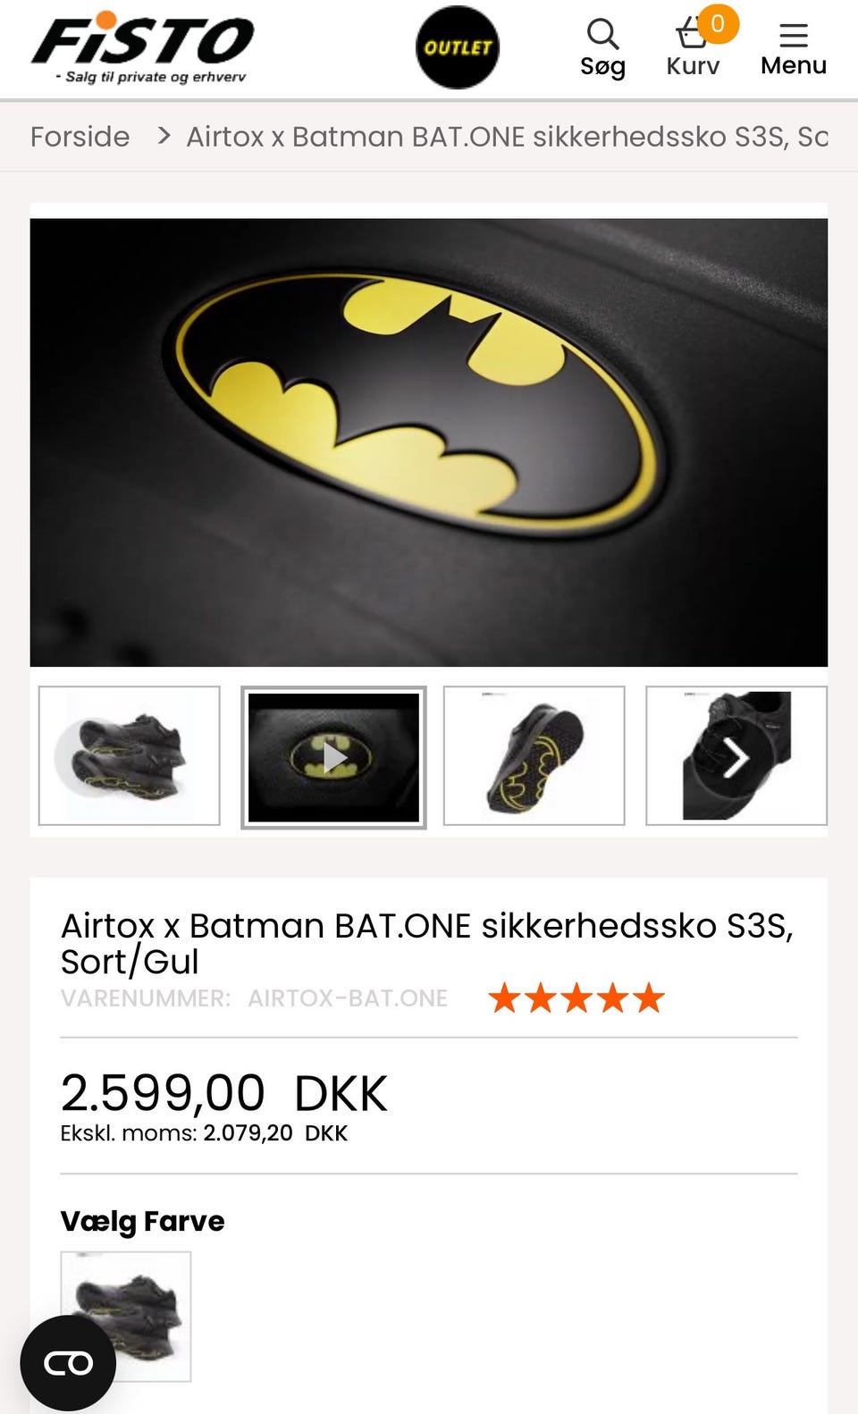Image resolution: width=858 pixels, height=1414 pixels.
Task: Click the large Batman logo image
Action: tap(429, 442)
